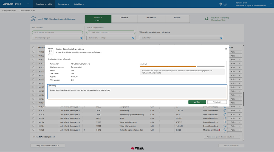Expand the Visma.net Payroll app switcher chevron
The height and width of the screenshot is (152, 274).
(x=28, y=4)
